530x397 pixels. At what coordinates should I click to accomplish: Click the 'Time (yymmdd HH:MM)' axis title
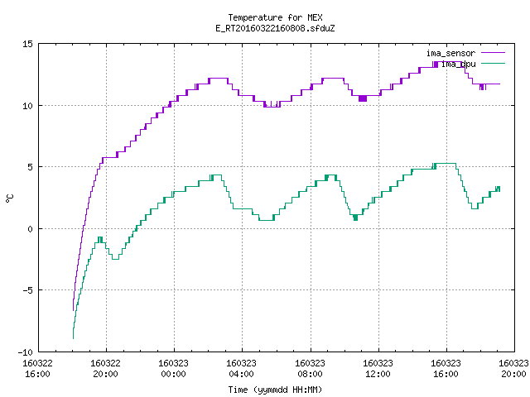[275, 390]
